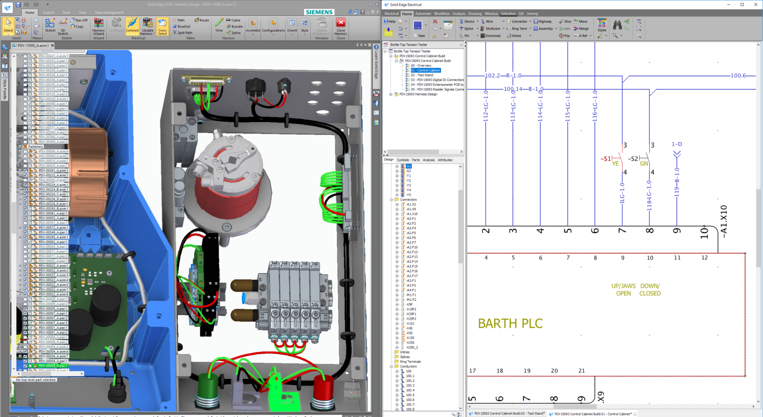The height and width of the screenshot is (417, 763).
Task: Toggle checkbox for PDV-00350_B.psm:1
Action: [25, 208]
